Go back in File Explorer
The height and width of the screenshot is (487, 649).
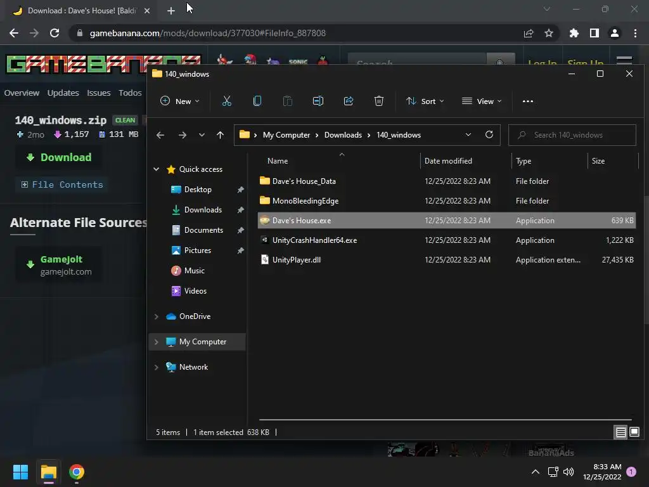[160, 135]
